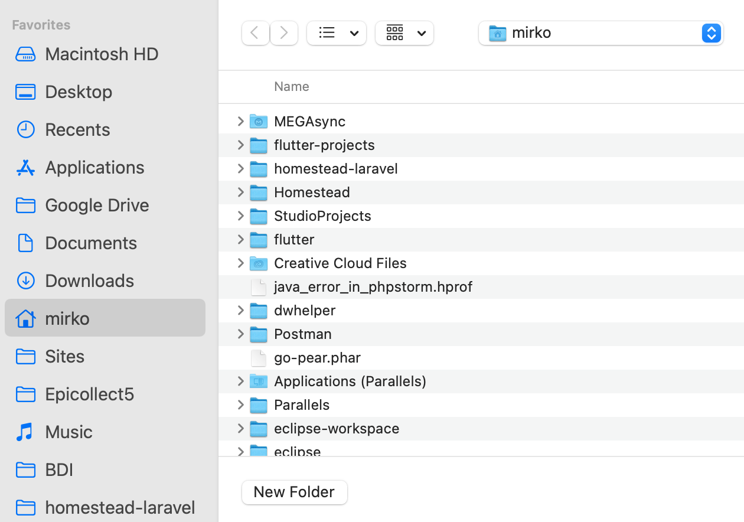Image resolution: width=744 pixels, height=522 pixels.
Task: Click the Postman folder icon
Action: (x=259, y=334)
